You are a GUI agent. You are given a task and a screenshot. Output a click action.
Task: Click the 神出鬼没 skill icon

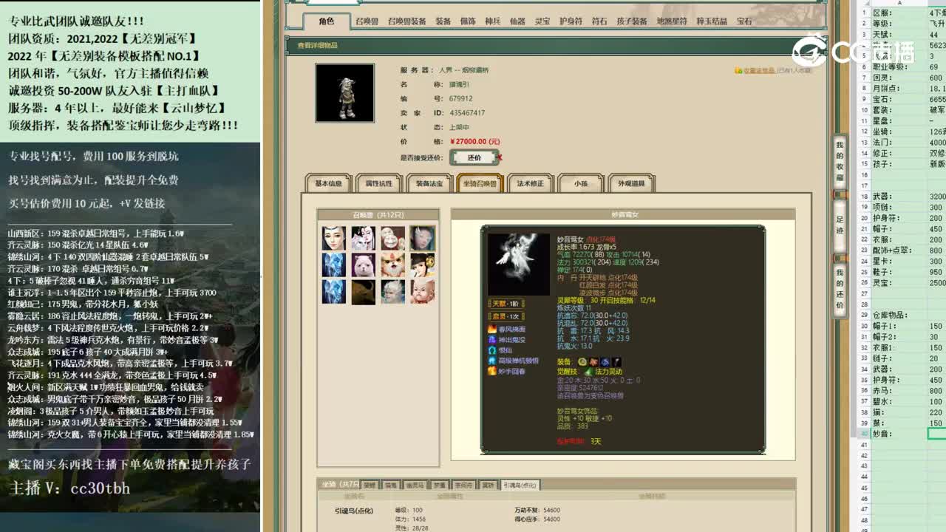pyautogui.click(x=492, y=340)
